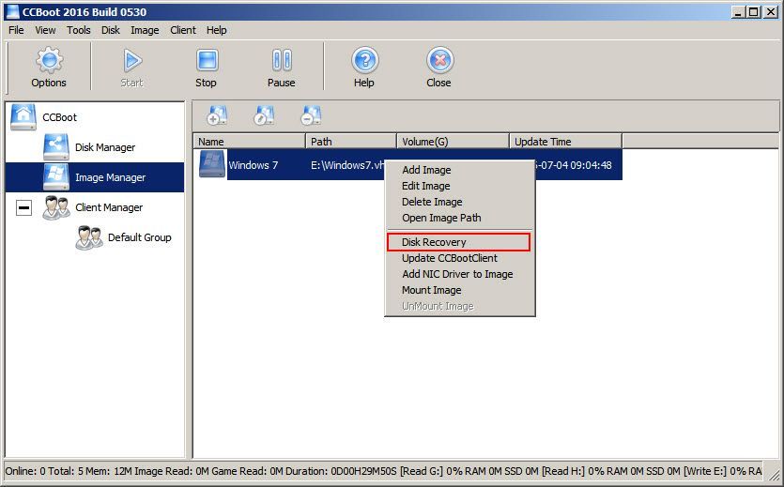Select CCBoot root label in the tree
Viewport: 784px width, 487px height.
(59, 117)
